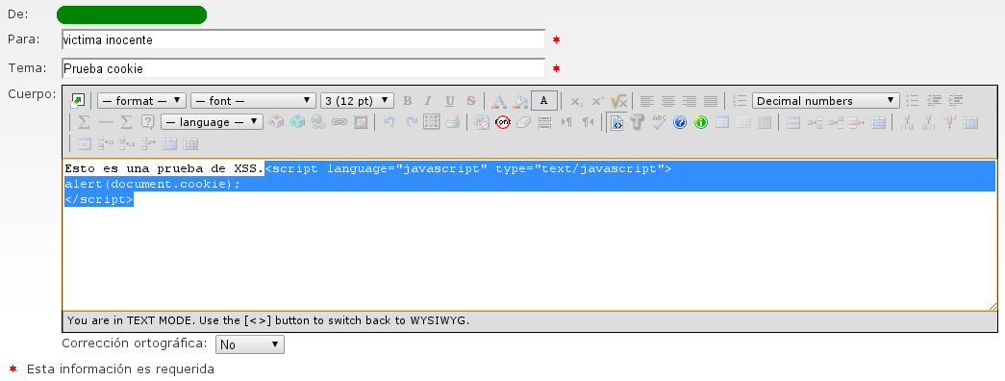The height and width of the screenshot is (381, 1005).
Task: Open the blue help icon
Action: point(680,122)
